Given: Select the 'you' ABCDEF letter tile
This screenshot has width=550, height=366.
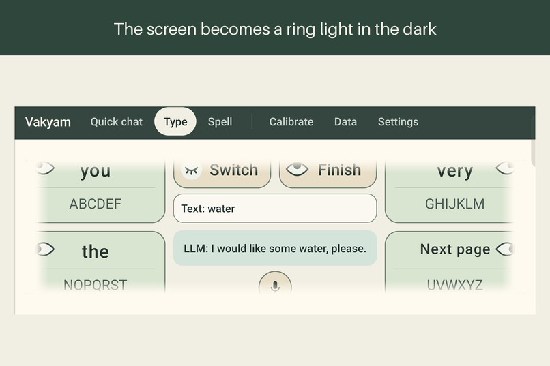Looking at the screenshot, I should [100, 192].
